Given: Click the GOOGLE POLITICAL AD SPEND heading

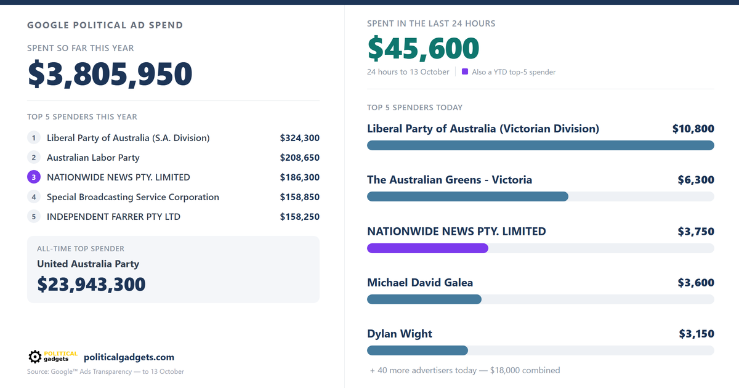Looking at the screenshot, I should (x=105, y=25).
